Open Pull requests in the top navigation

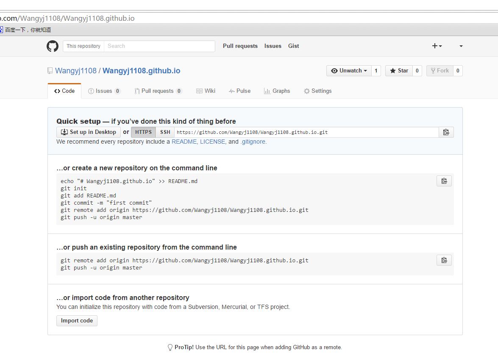coord(240,46)
